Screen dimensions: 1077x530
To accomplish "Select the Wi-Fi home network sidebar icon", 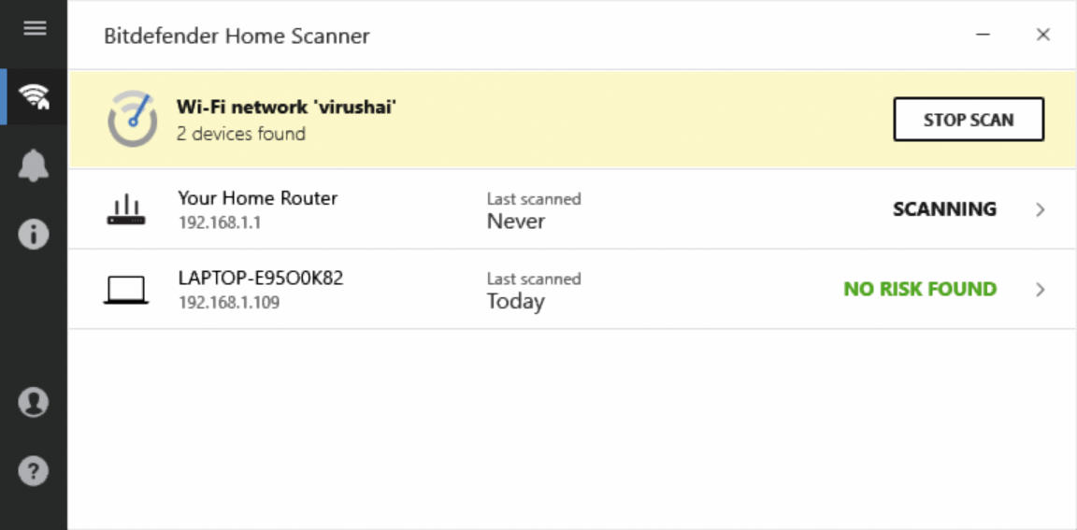I will coord(35,97).
